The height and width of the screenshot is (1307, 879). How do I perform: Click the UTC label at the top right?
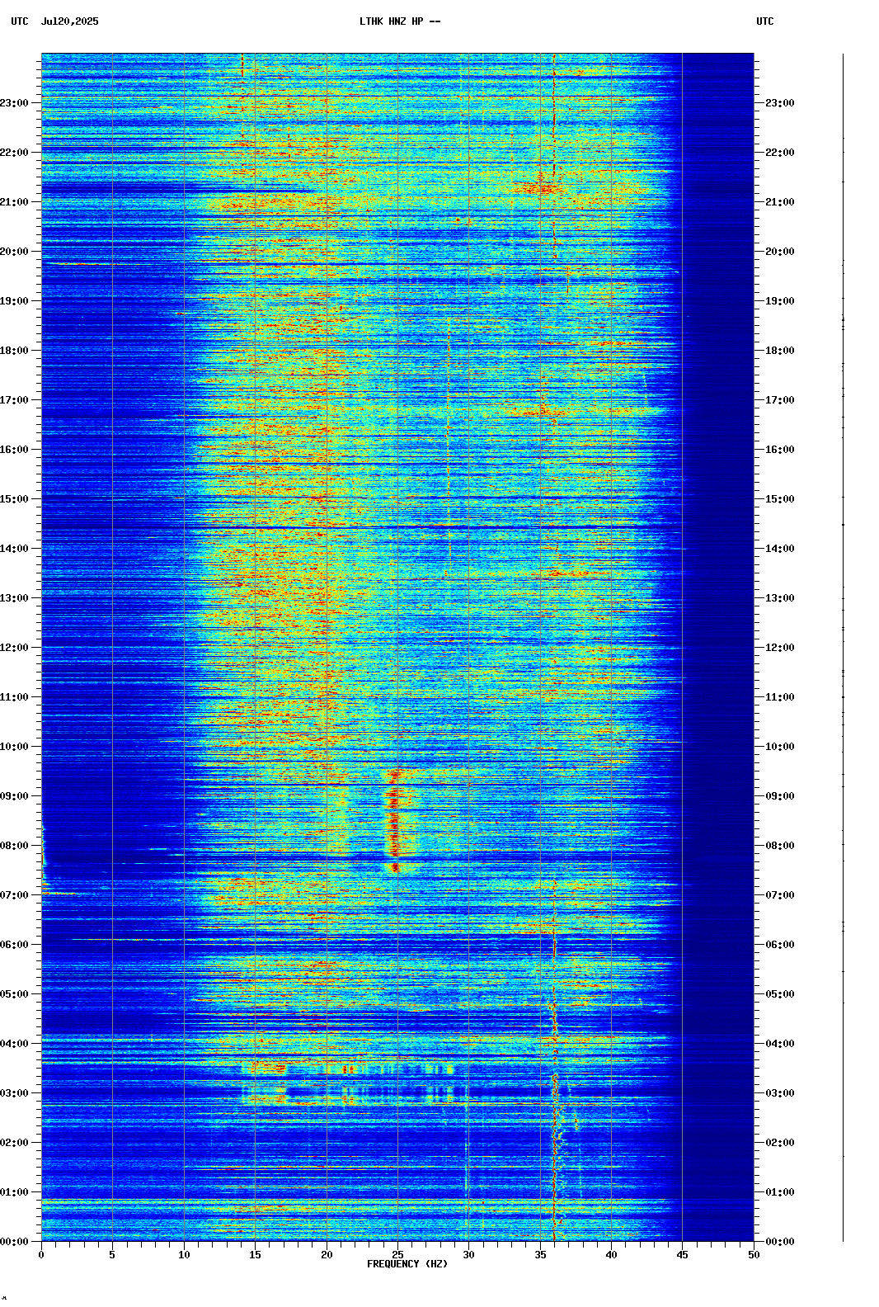pyautogui.click(x=765, y=21)
